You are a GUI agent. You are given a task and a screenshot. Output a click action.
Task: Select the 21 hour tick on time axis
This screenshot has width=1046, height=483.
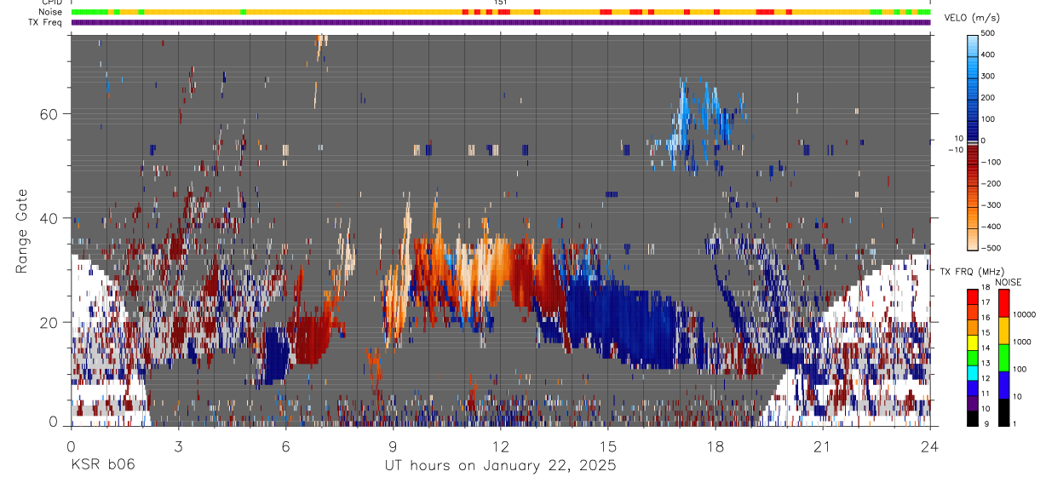[822, 446]
